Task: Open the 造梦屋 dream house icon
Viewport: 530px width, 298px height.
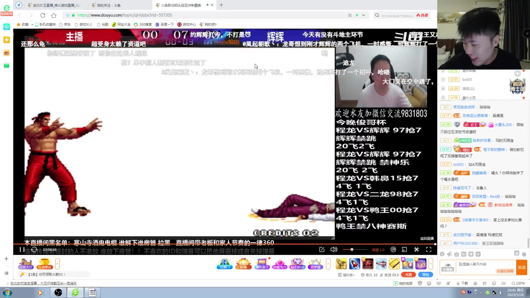Action: click(315, 264)
